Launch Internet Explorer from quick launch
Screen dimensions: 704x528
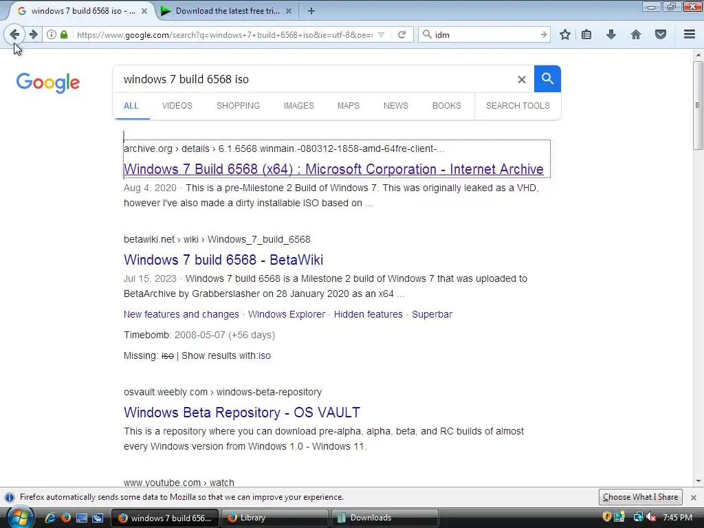point(49,518)
